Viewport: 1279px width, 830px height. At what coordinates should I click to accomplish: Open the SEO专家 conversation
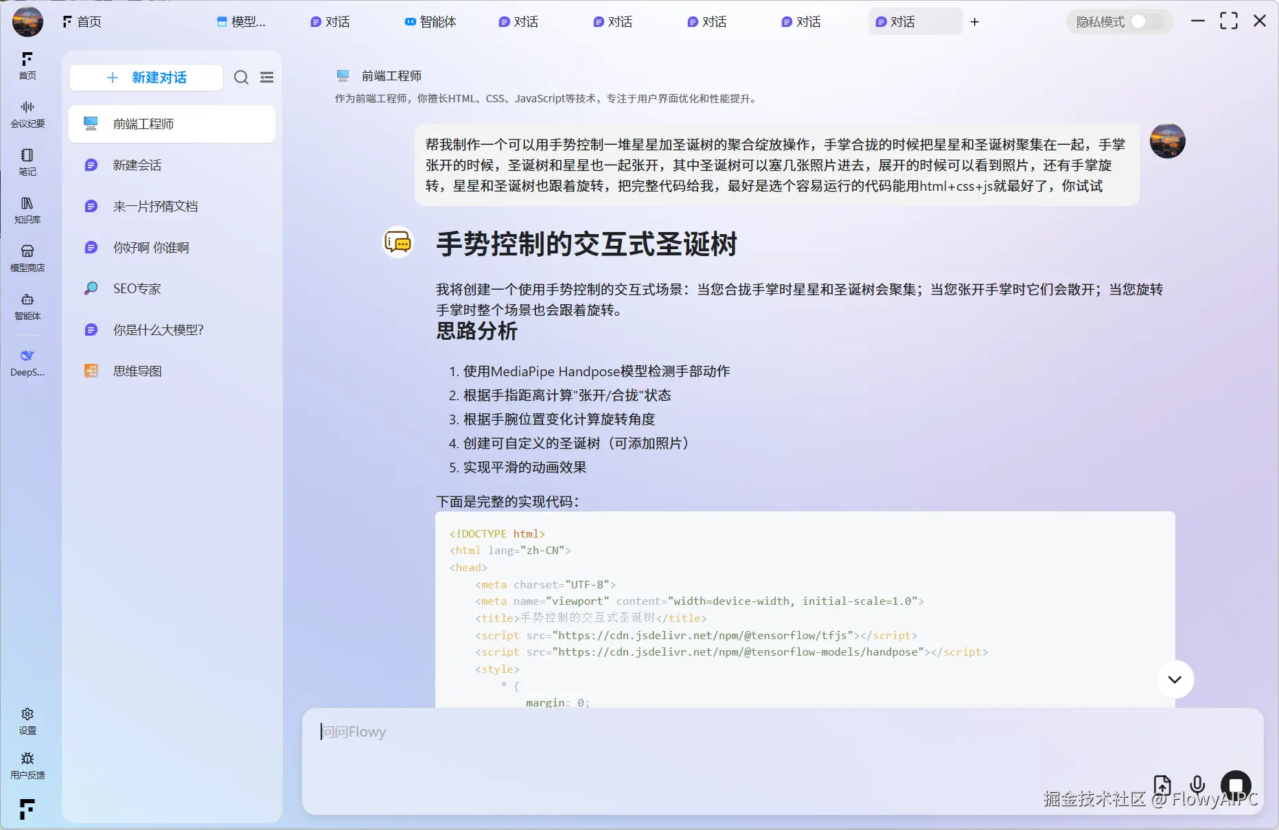172,289
